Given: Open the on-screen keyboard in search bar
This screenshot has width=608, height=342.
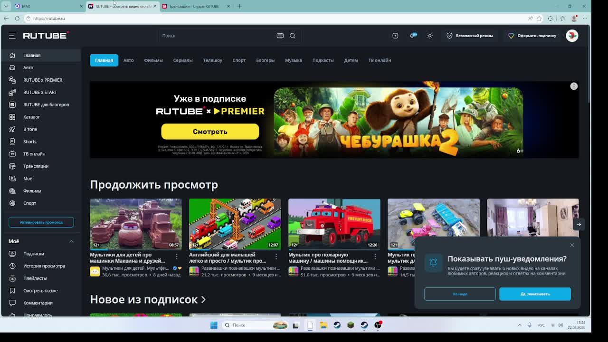Looking at the screenshot, I should (x=280, y=36).
